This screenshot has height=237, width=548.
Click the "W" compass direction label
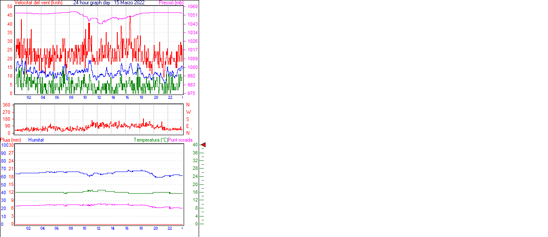[x=188, y=112]
